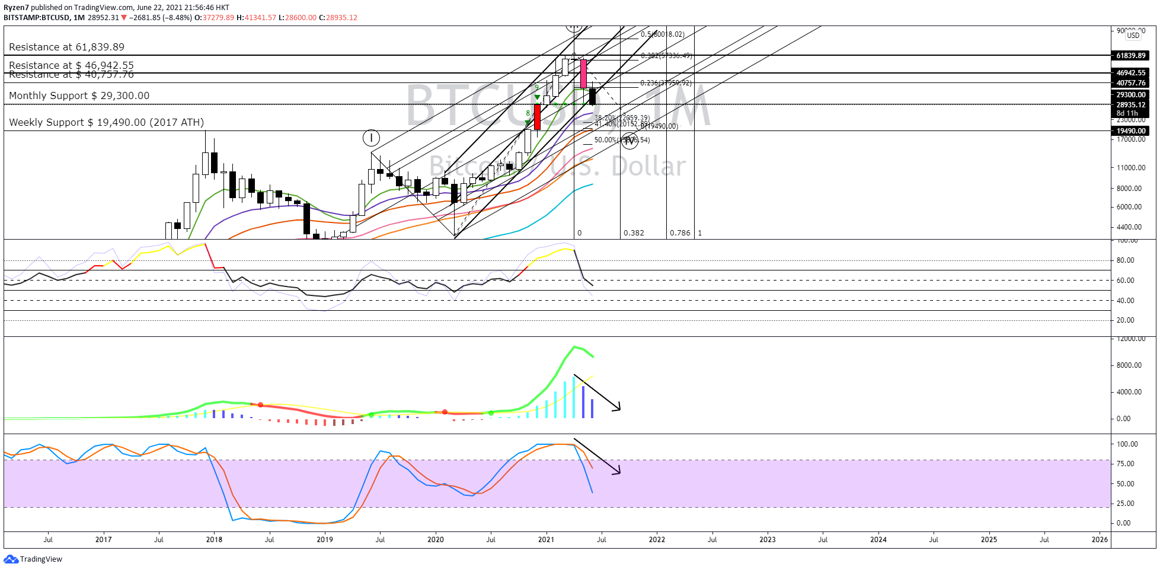Click the 0.236 Fibonacci level label
This screenshot has height=570, width=1160.
666,83
